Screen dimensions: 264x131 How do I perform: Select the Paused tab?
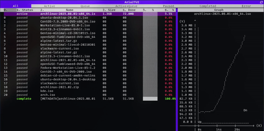[168, 6]
